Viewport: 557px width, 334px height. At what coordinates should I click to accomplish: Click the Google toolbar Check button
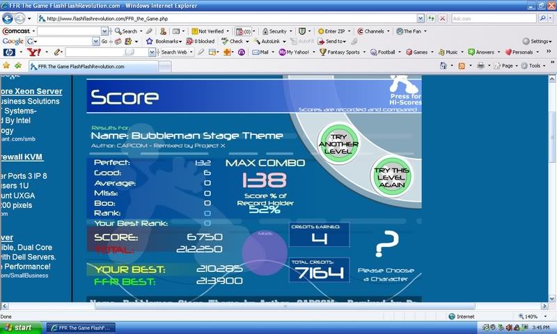pos(235,41)
